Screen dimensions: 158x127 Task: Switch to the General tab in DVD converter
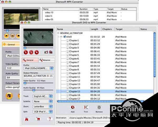[30, 60]
